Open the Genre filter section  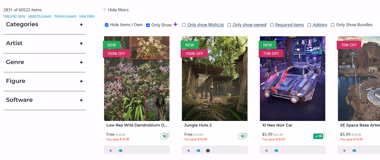coord(81,62)
